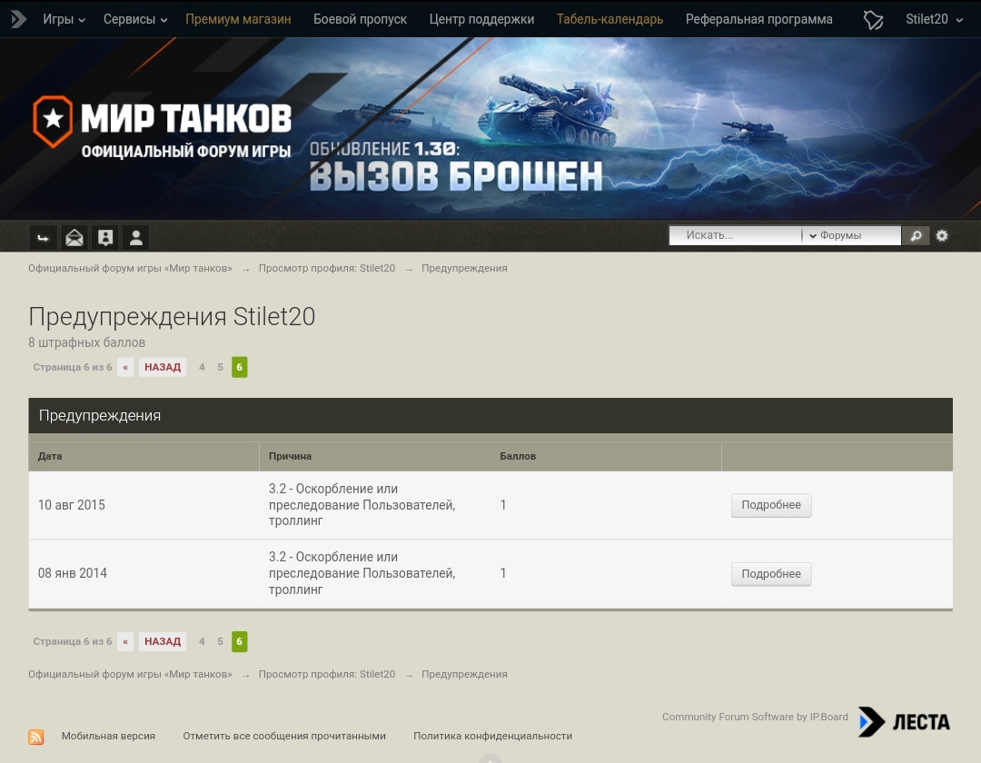981x763 pixels.
Task: Click bottom breadcrumb Предупреждения
Action: (x=464, y=674)
